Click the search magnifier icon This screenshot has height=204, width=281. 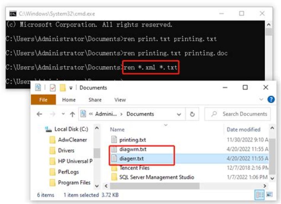(x=214, y=114)
